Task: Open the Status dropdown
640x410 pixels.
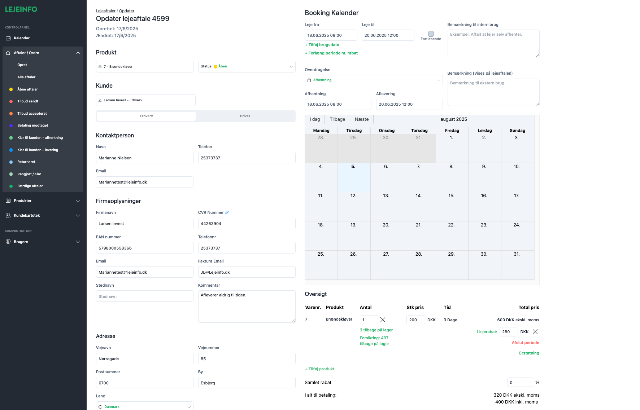Action: [x=247, y=67]
